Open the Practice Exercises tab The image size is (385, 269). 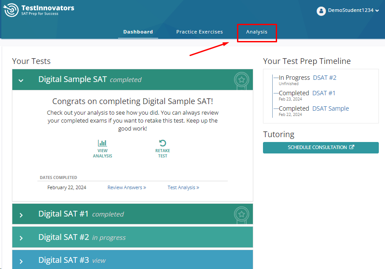200,32
